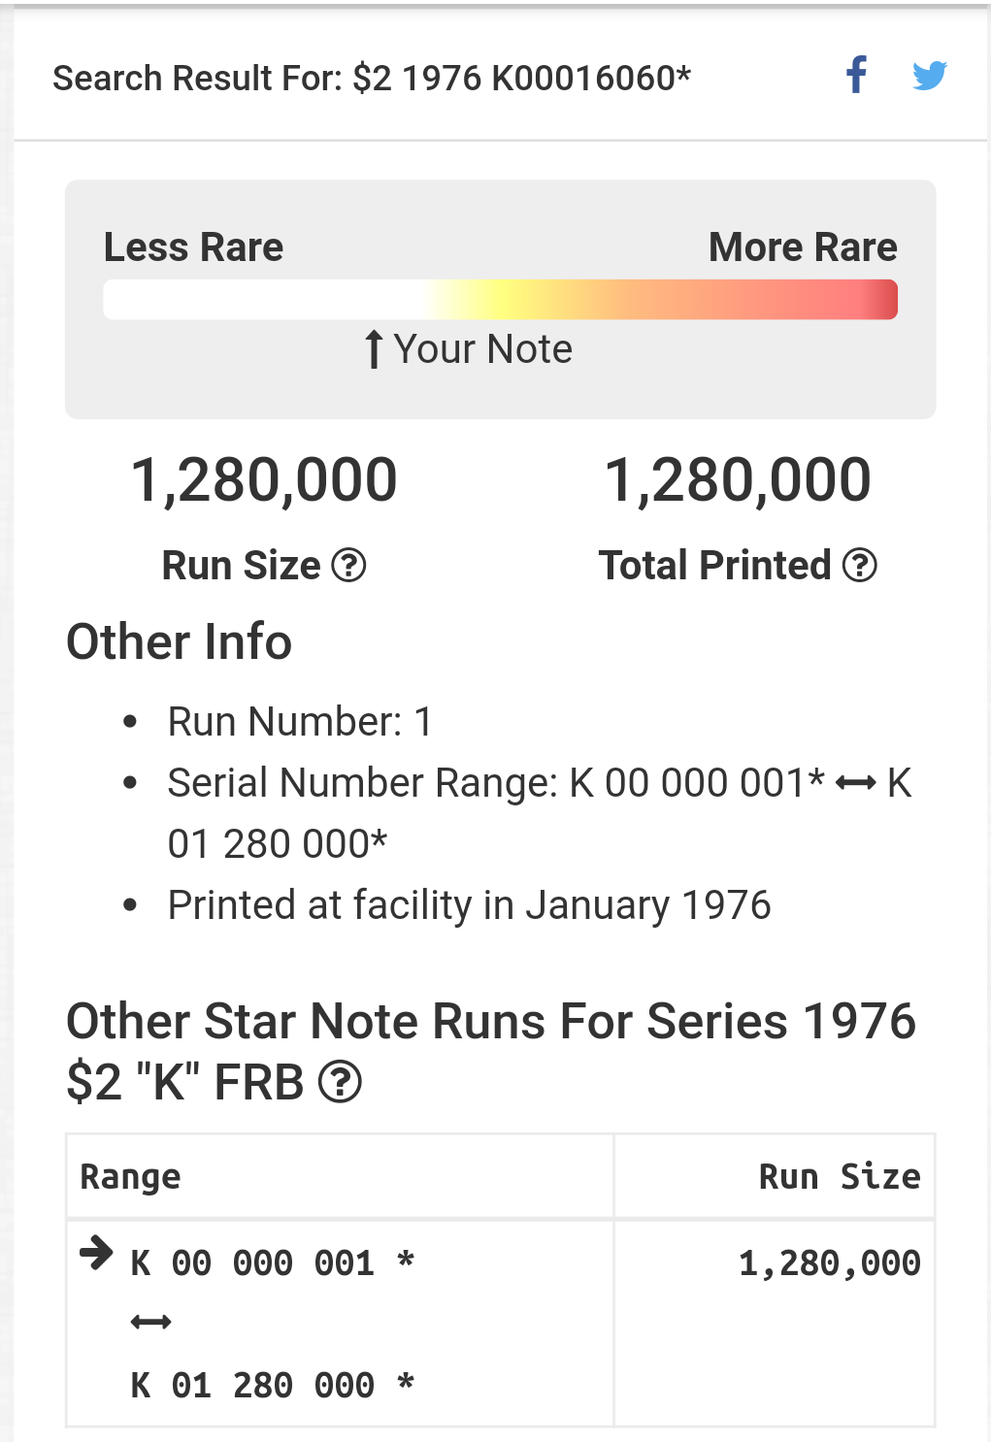Image resolution: width=991 pixels, height=1442 pixels.
Task: Click the Serial Number Range list item
Action: 540,813
